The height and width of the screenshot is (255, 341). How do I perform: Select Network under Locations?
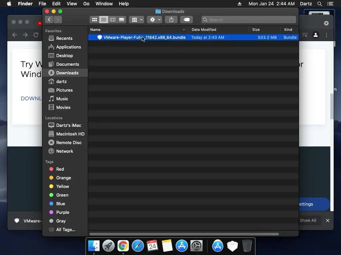(x=65, y=151)
